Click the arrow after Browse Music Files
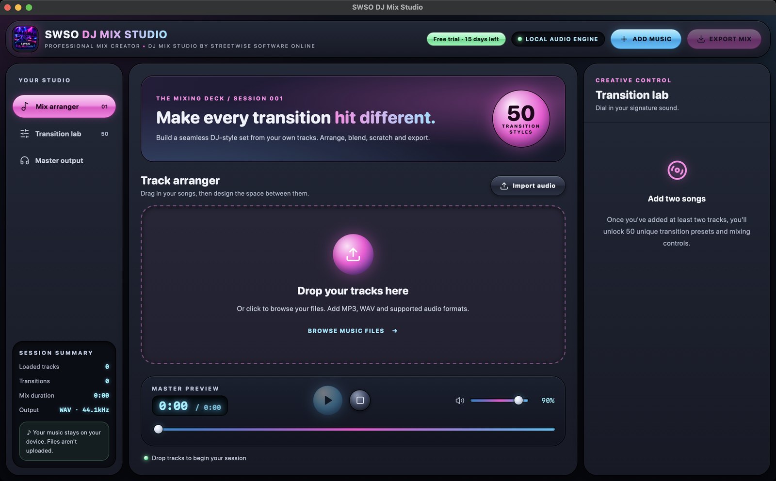The width and height of the screenshot is (776, 481). 395,331
